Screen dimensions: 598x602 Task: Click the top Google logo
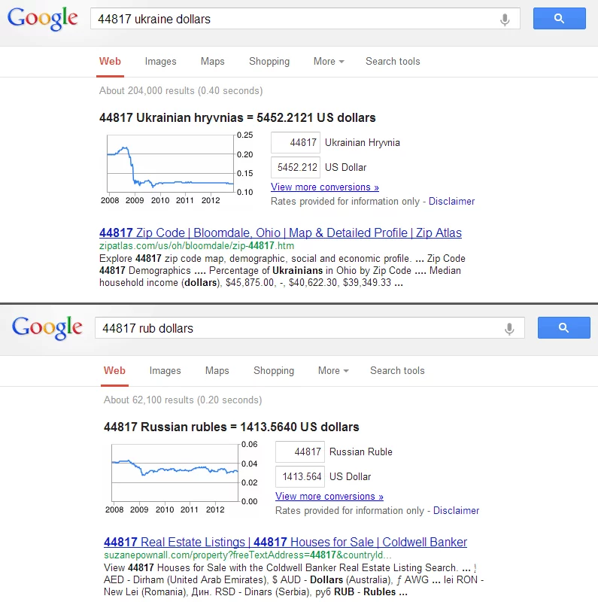click(x=43, y=20)
